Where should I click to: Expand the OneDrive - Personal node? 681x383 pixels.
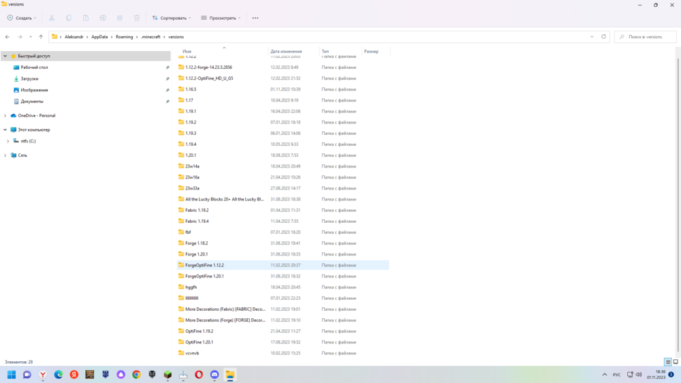coord(5,116)
